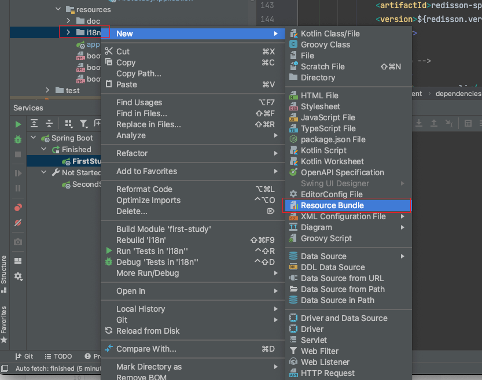Collapse the resources folder

pos(57,9)
